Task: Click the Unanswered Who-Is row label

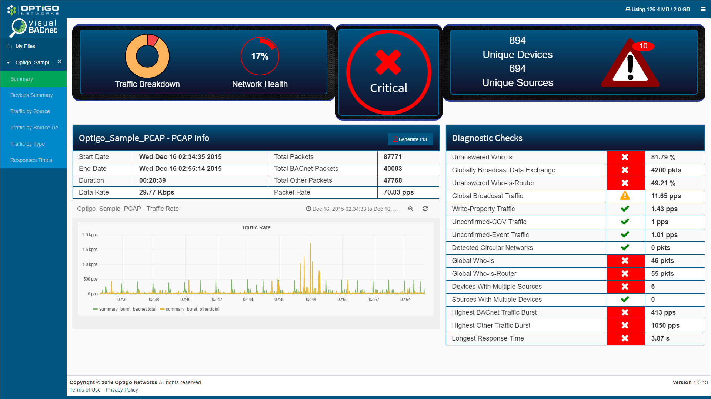Action: tap(482, 157)
